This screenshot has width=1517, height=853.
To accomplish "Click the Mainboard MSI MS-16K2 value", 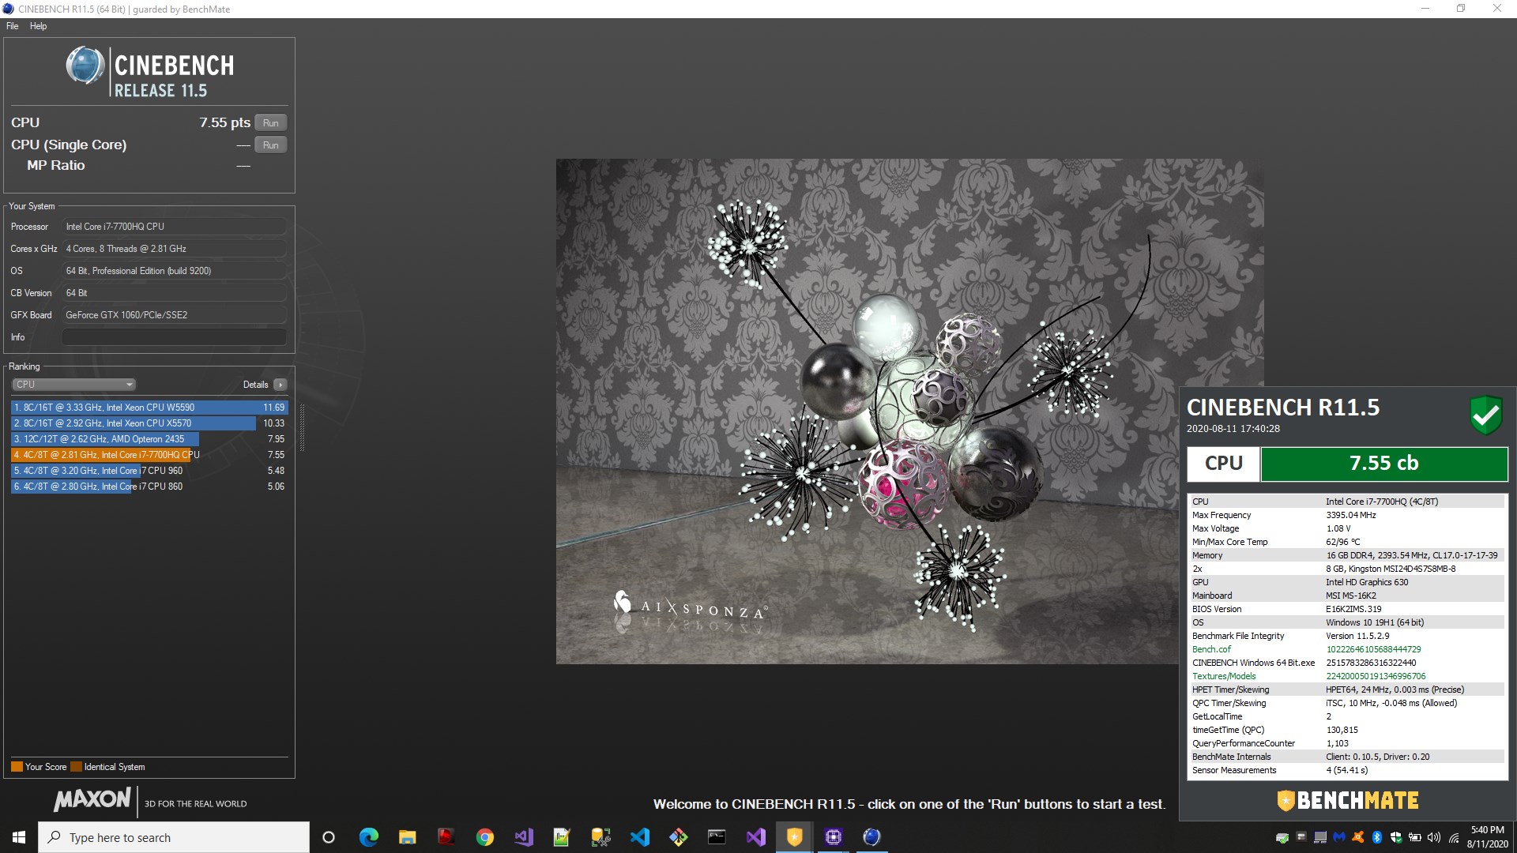I will pos(1351,596).
